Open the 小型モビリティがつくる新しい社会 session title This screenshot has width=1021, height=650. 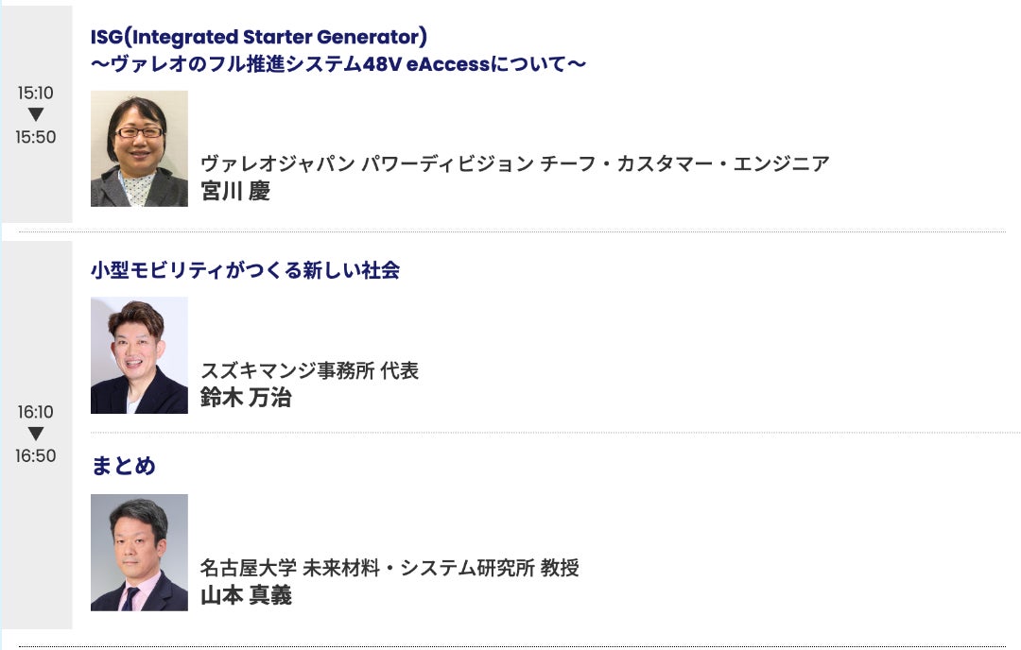245,270
